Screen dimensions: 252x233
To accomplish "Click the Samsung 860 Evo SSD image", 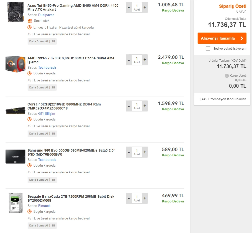I will tap(16, 156).
